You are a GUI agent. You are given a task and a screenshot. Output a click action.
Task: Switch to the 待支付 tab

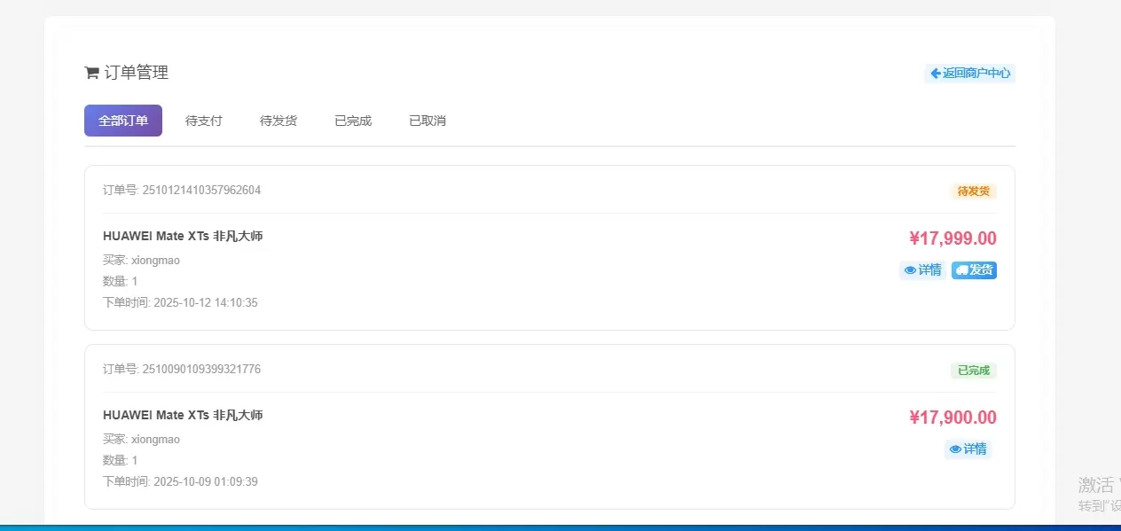[x=203, y=121]
